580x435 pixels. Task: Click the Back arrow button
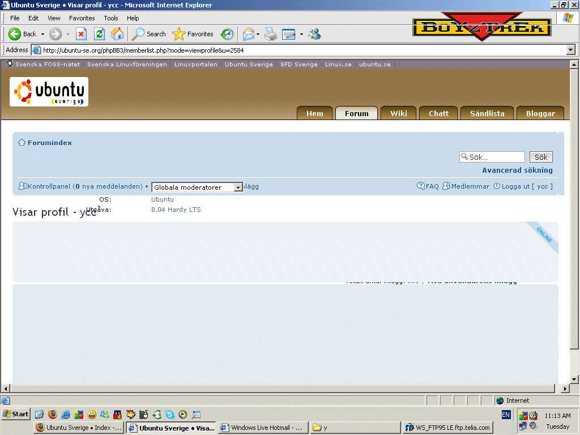click(x=22, y=34)
